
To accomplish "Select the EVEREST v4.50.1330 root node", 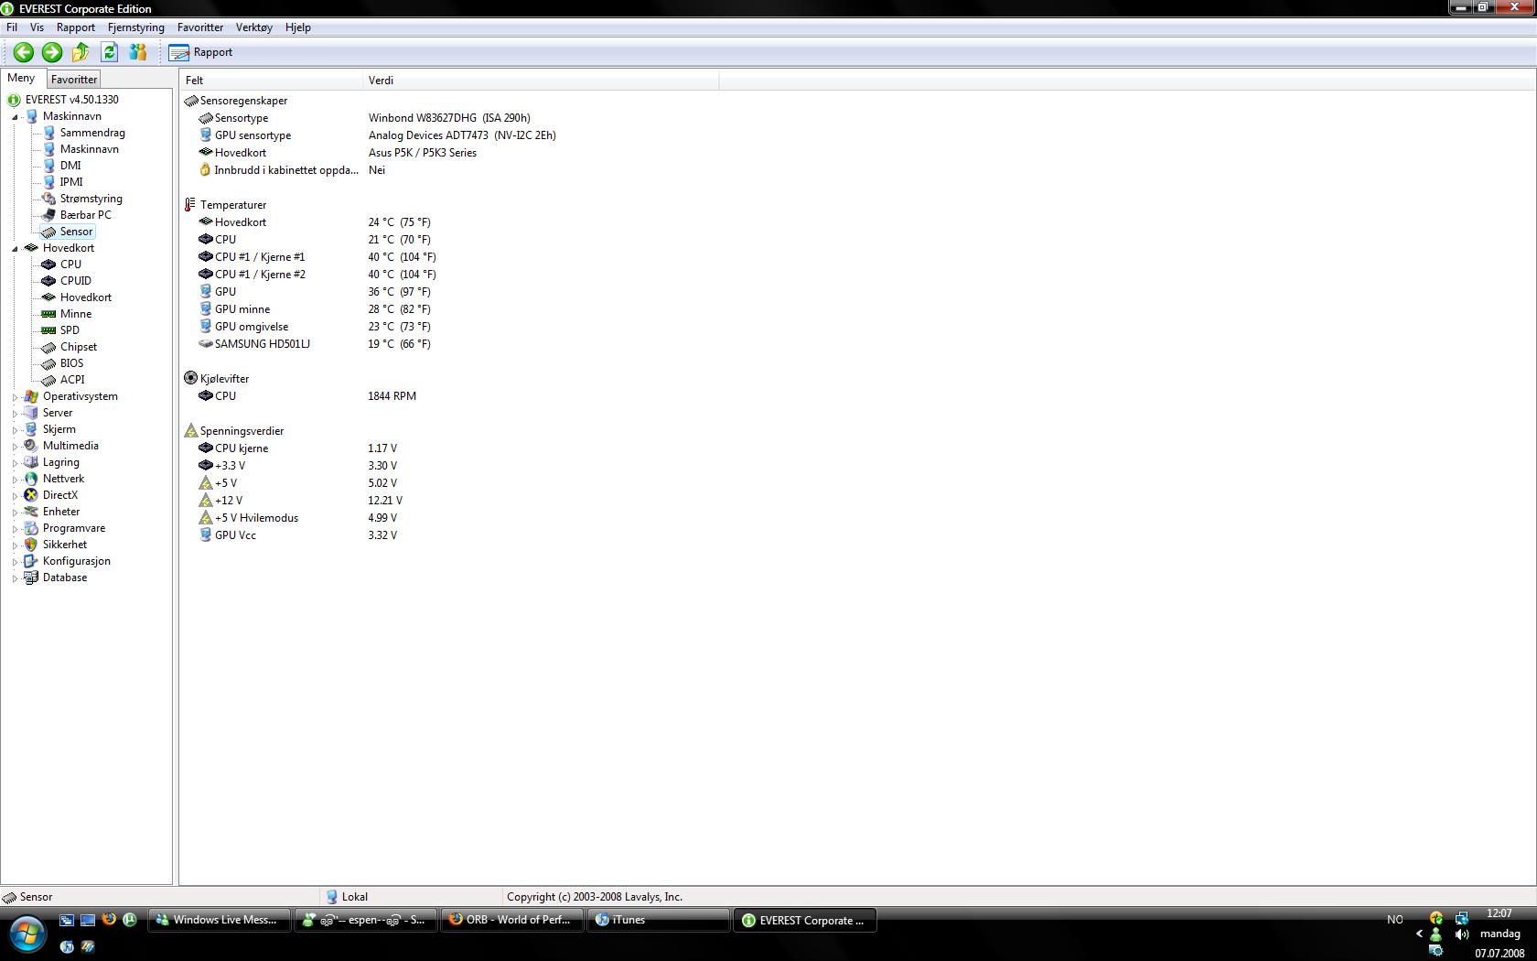I will [71, 100].
